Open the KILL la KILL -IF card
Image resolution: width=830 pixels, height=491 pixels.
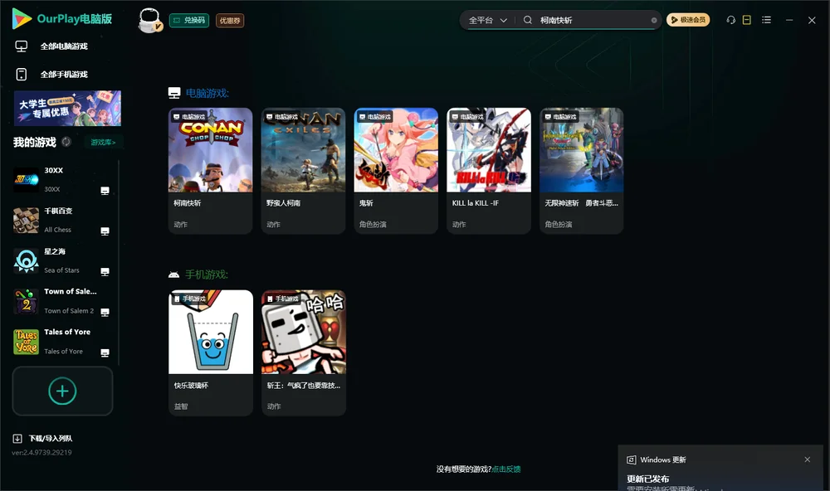tap(489, 171)
